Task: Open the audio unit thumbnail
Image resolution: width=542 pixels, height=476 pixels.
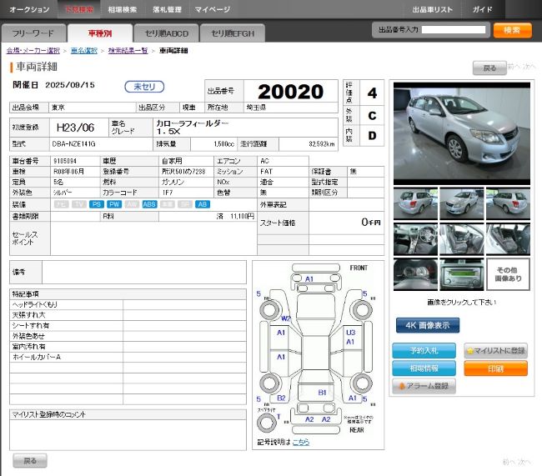Action: coord(461,274)
